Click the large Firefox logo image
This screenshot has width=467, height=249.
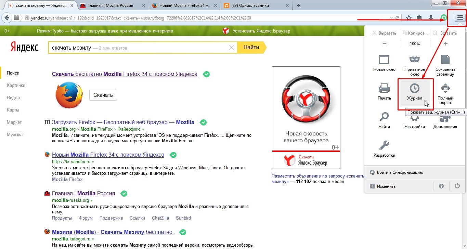(x=69, y=95)
